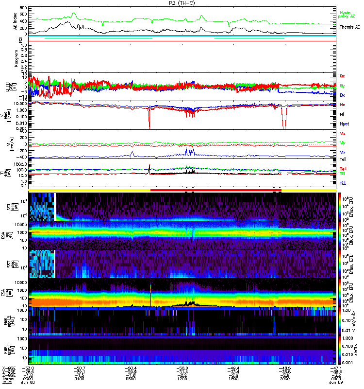This screenshot has height=389, width=364.
Task: Click the '0400' time axis label
Action: (79, 379)
